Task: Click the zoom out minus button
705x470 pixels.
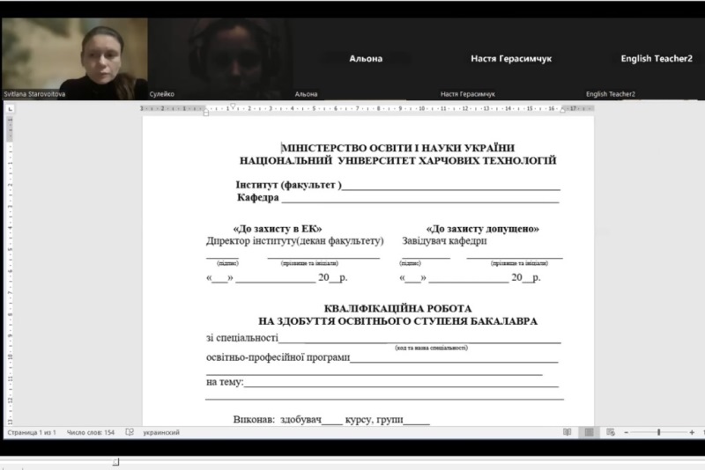Action: pos(627,432)
